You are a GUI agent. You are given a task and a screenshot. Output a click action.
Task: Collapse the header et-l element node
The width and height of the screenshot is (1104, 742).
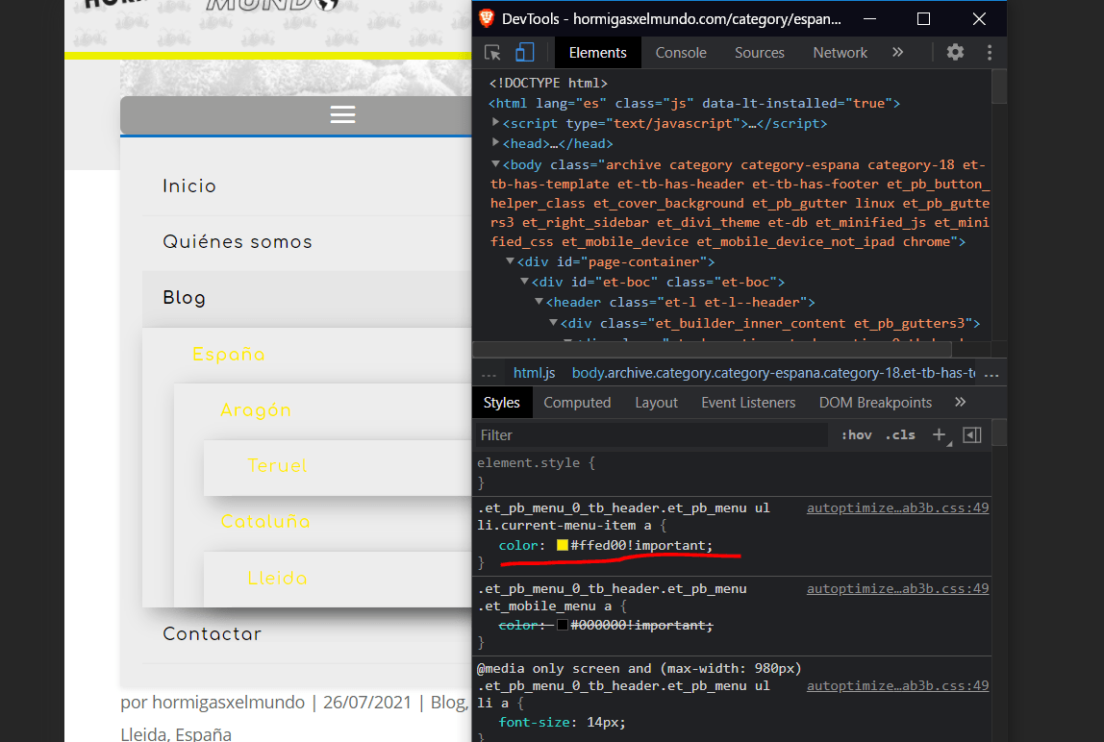[x=539, y=301]
